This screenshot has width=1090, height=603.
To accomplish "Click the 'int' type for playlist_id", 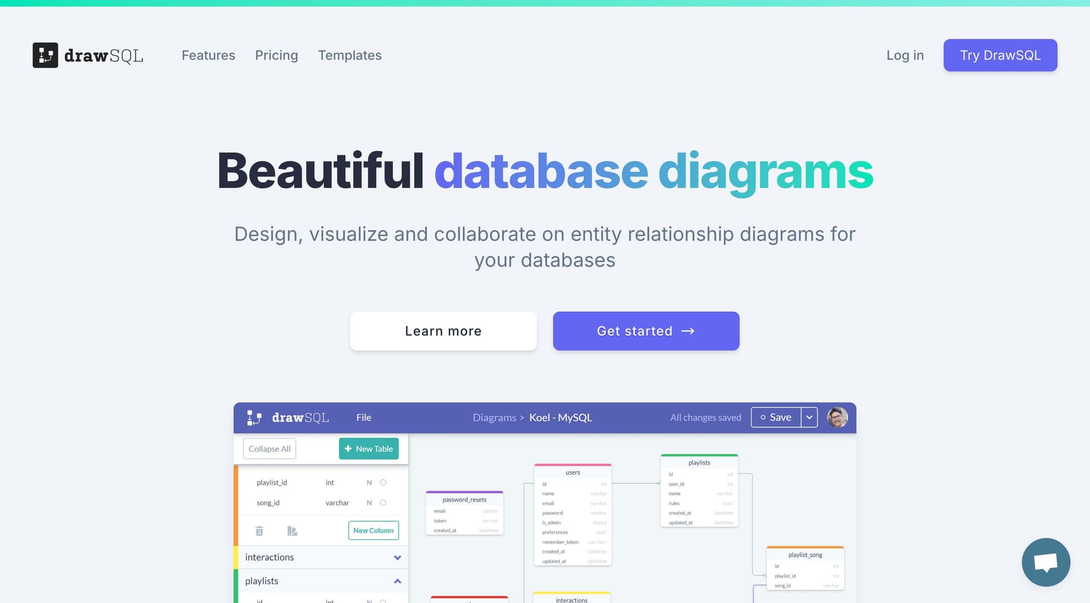I will (x=330, y=483).
